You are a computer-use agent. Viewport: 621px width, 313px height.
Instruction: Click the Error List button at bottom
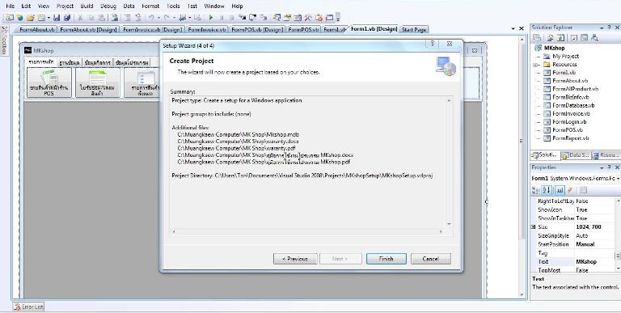click(x=28, y=307)
